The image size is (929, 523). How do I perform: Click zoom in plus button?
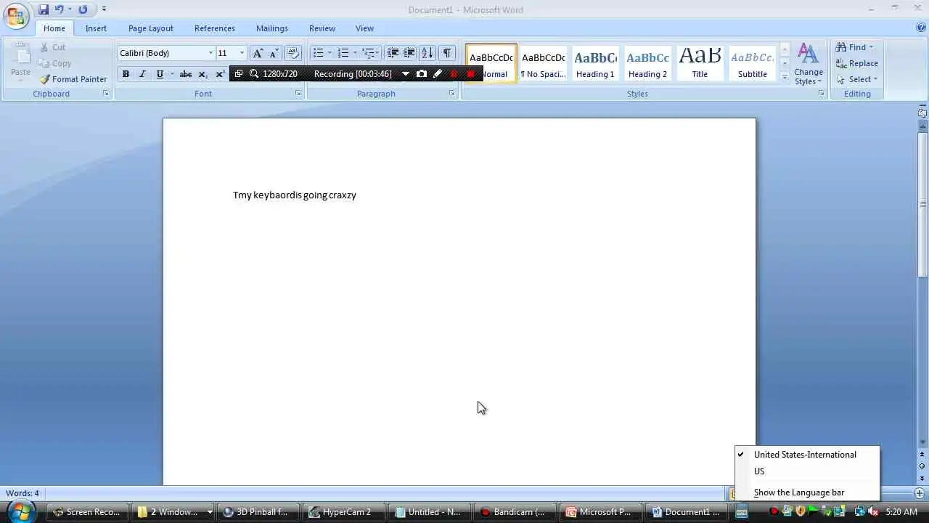[x=920, y=493]
